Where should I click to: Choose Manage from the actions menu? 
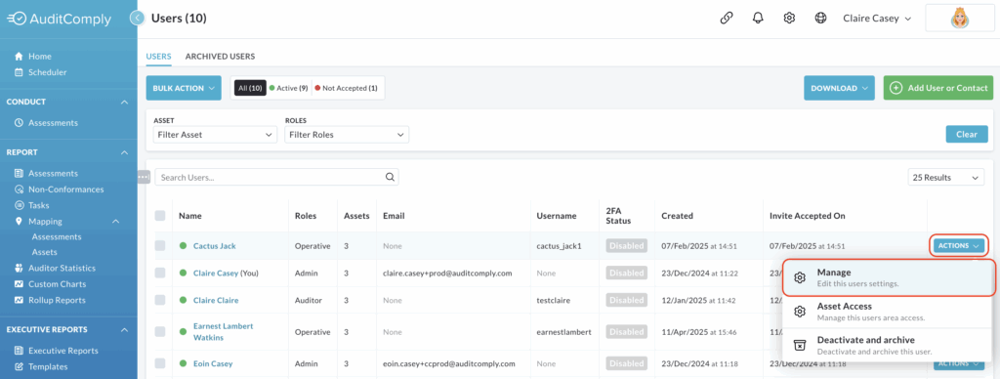click(x=889, y=277)
